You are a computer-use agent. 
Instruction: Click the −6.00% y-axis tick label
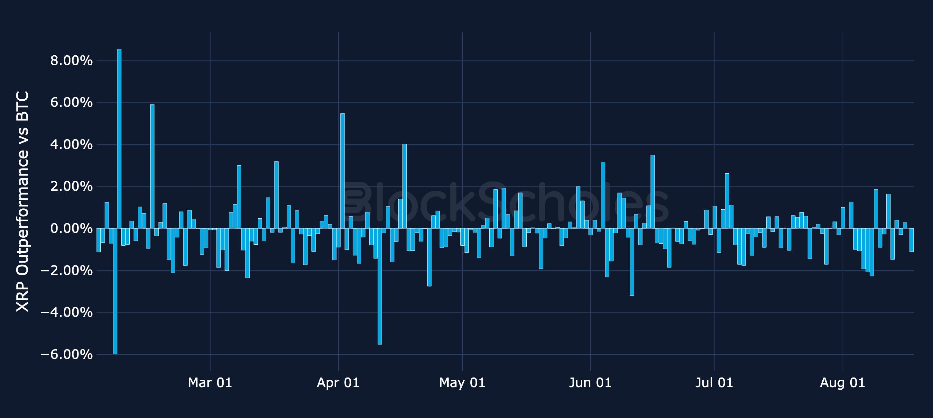click(66, 354)
